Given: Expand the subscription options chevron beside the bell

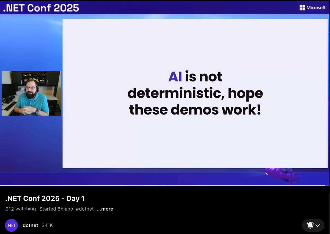Looking at the screenshot, I should [x=318, y=225].
